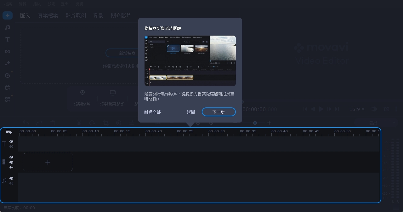Viewport: 403px width, 212px height.
Task: Hide the video track using eye icon
Action: point(11,157)
